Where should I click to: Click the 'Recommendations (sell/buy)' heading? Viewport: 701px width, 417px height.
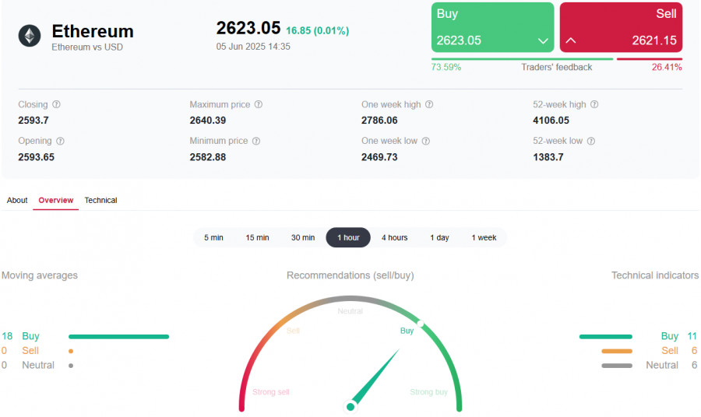350,275
